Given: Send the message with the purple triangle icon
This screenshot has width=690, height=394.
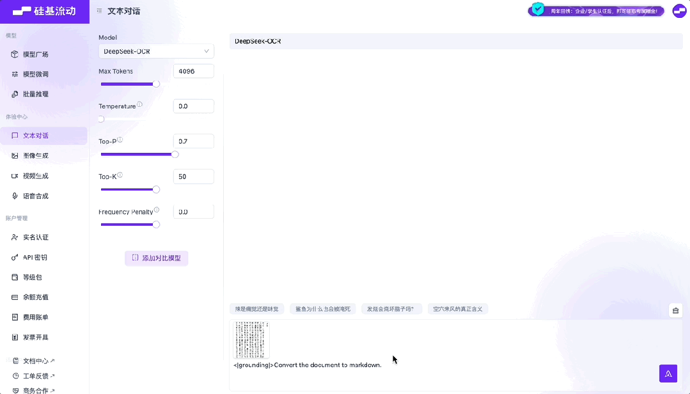Looking at the screenshot, I should point(668,373).
